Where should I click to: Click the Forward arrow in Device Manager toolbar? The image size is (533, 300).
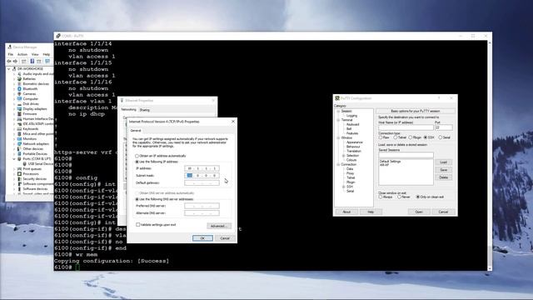click(15, 61)
